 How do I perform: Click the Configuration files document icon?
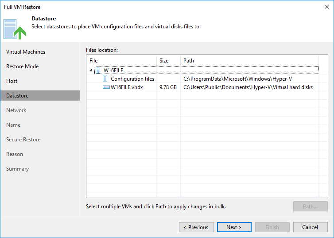105,78
